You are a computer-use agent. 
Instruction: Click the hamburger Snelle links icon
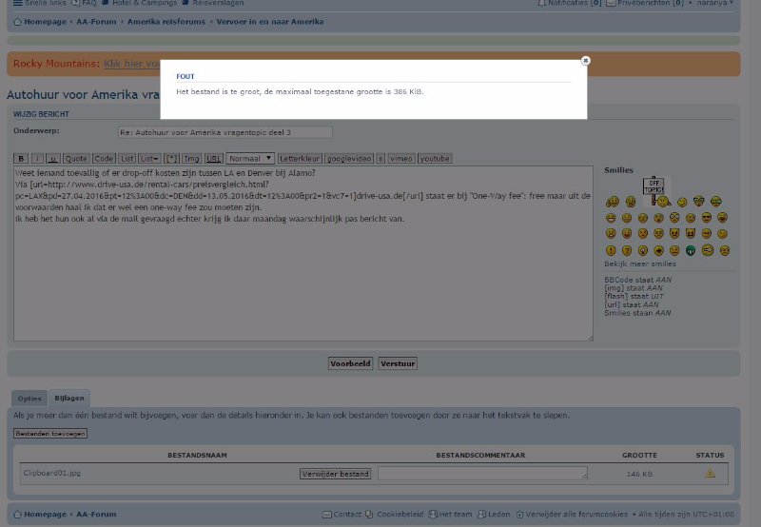(x=17, y=4)
